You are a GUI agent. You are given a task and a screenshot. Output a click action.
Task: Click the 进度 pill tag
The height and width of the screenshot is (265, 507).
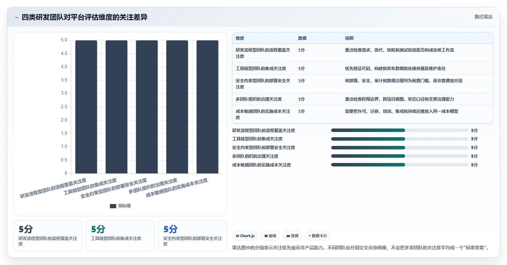pos(292,236)
